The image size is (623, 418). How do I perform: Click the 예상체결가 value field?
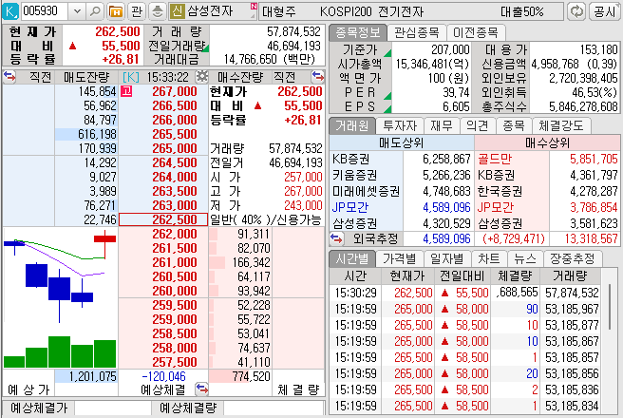point(113,408)
